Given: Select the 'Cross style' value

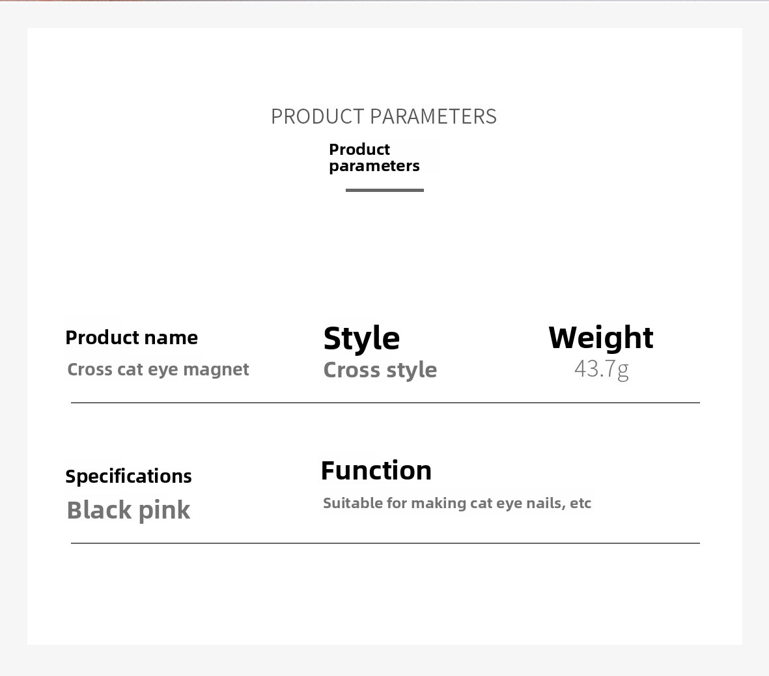Looking at the screenshot, I should [380, 370].
